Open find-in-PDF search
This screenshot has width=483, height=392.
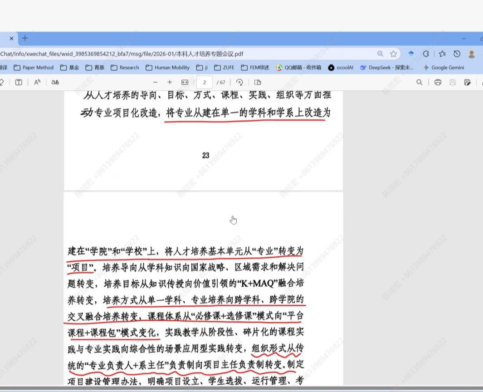click(x=420, y=82)
